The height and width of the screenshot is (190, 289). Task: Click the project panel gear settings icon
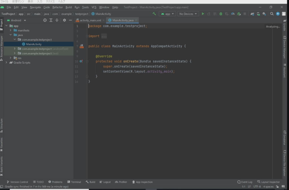pos(64,20)
